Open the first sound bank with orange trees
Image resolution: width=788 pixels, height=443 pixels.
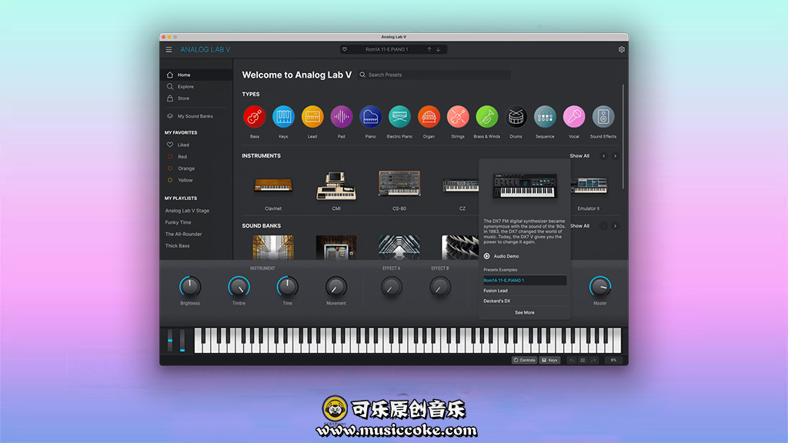click(273, 247)
